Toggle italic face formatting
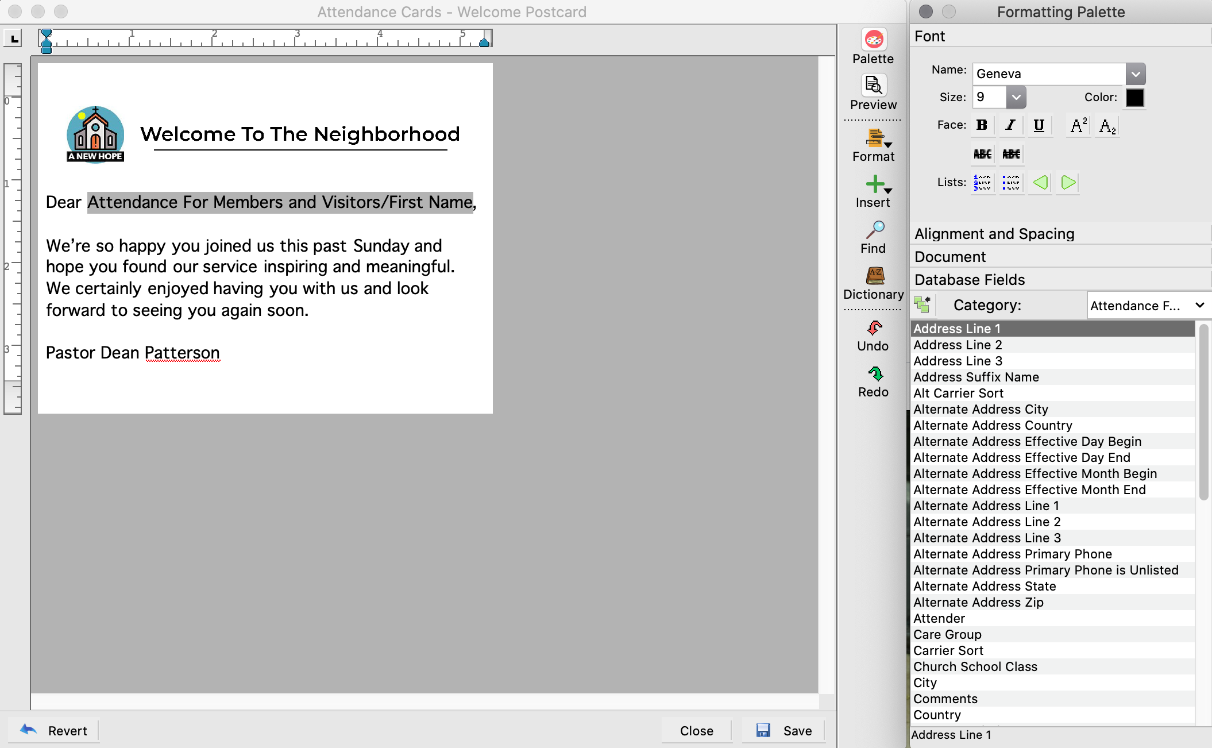 pyautogui.click(x=1010, y=125)
